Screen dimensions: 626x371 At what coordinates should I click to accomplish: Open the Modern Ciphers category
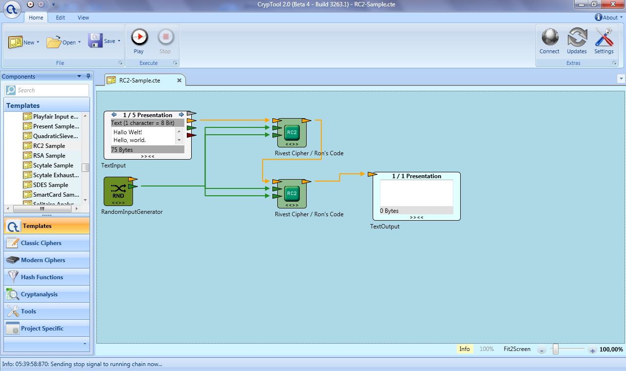(x=47, y=260)
